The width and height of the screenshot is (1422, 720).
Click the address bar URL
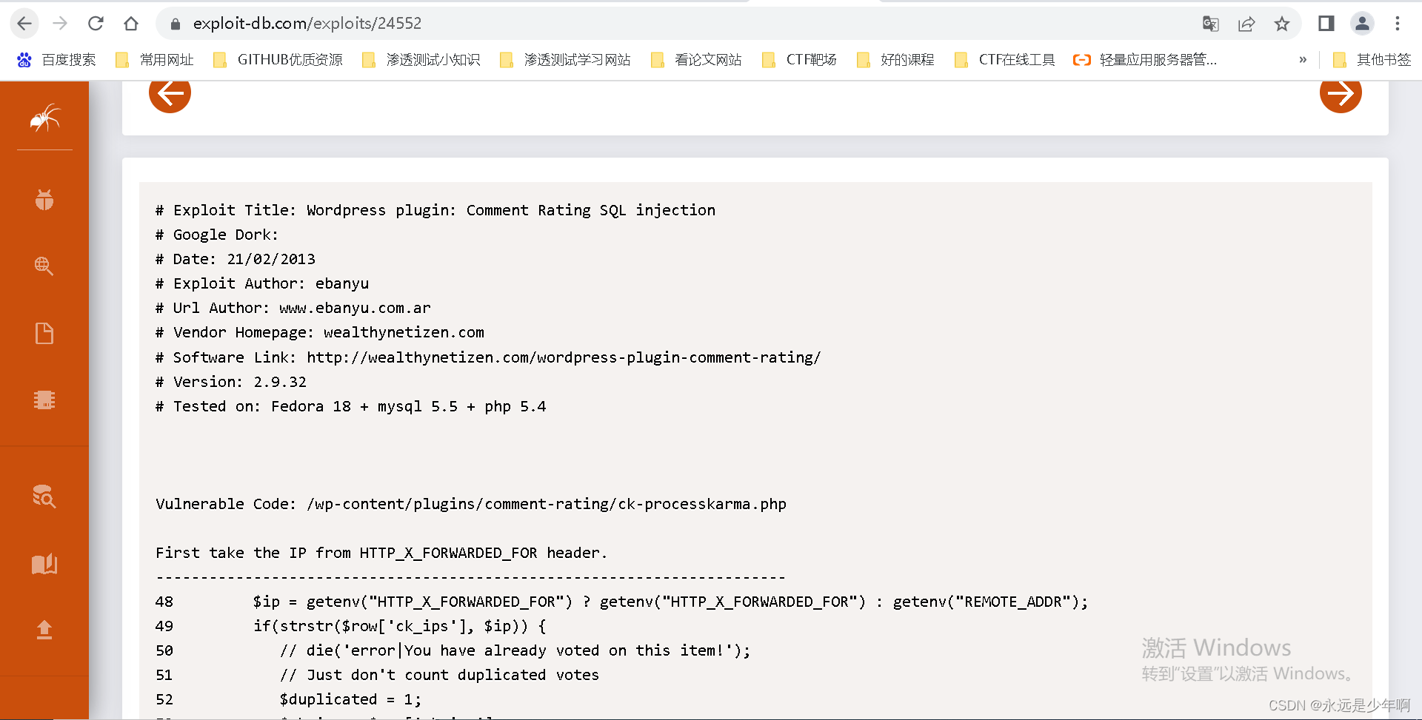click(x=307, y=24)
